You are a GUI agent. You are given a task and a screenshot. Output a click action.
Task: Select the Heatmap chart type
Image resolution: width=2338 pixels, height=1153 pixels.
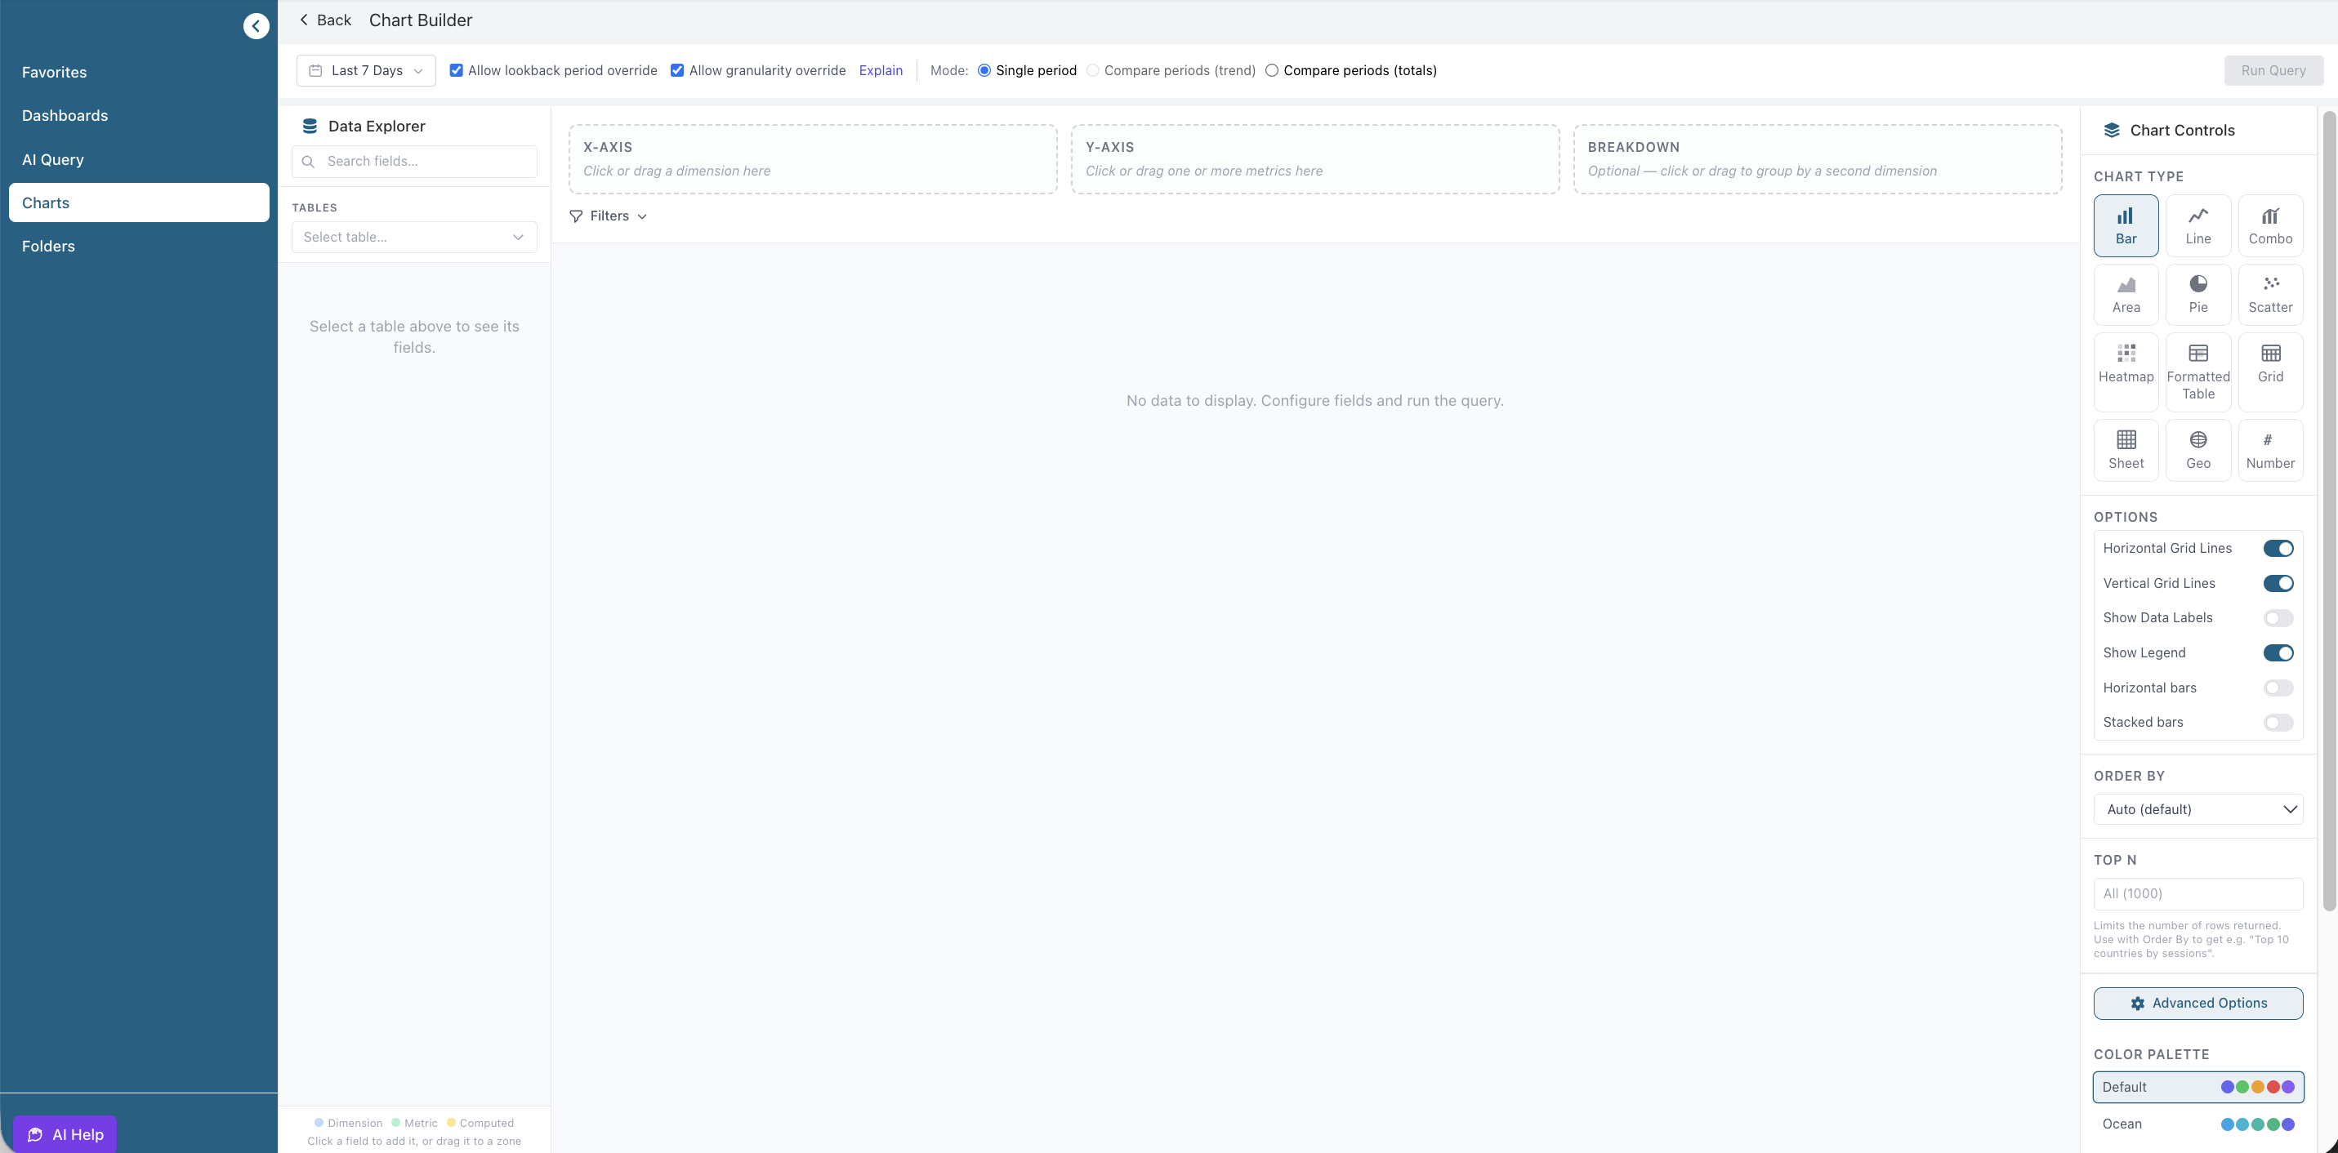2126,372
